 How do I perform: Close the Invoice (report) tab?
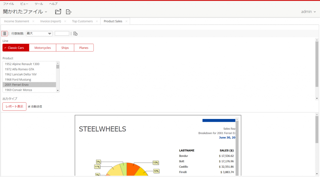tap(65, 21)
